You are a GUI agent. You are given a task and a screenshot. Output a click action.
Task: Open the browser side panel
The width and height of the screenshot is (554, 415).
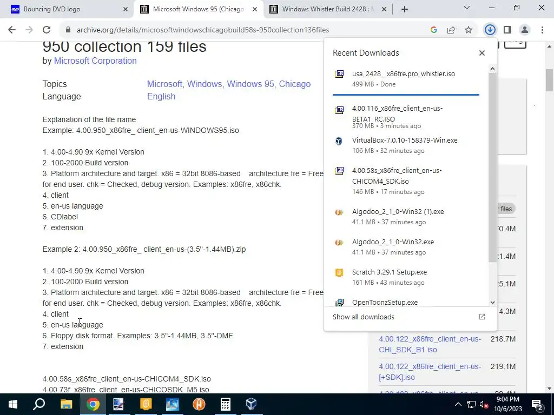click(x=507, y=30)
